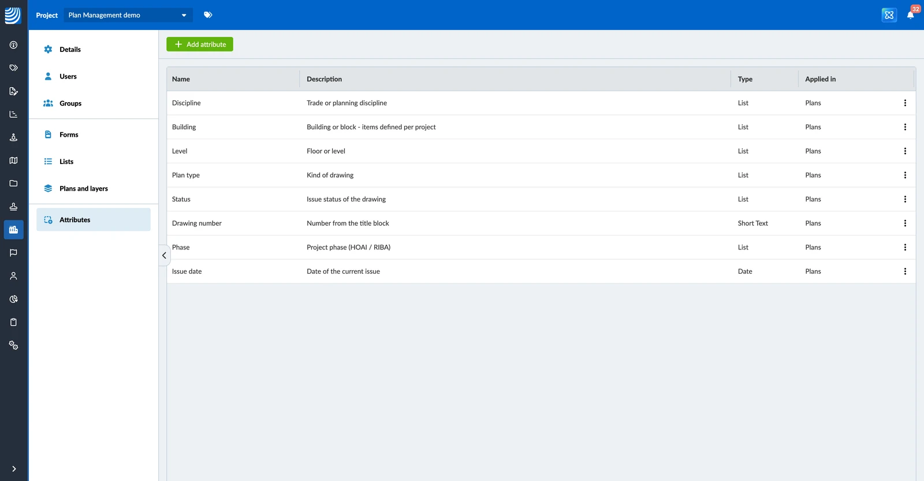Open the Plan Management demo project dropdown
This screenshot has width=924, height=481.
click(x=128, y=15)
